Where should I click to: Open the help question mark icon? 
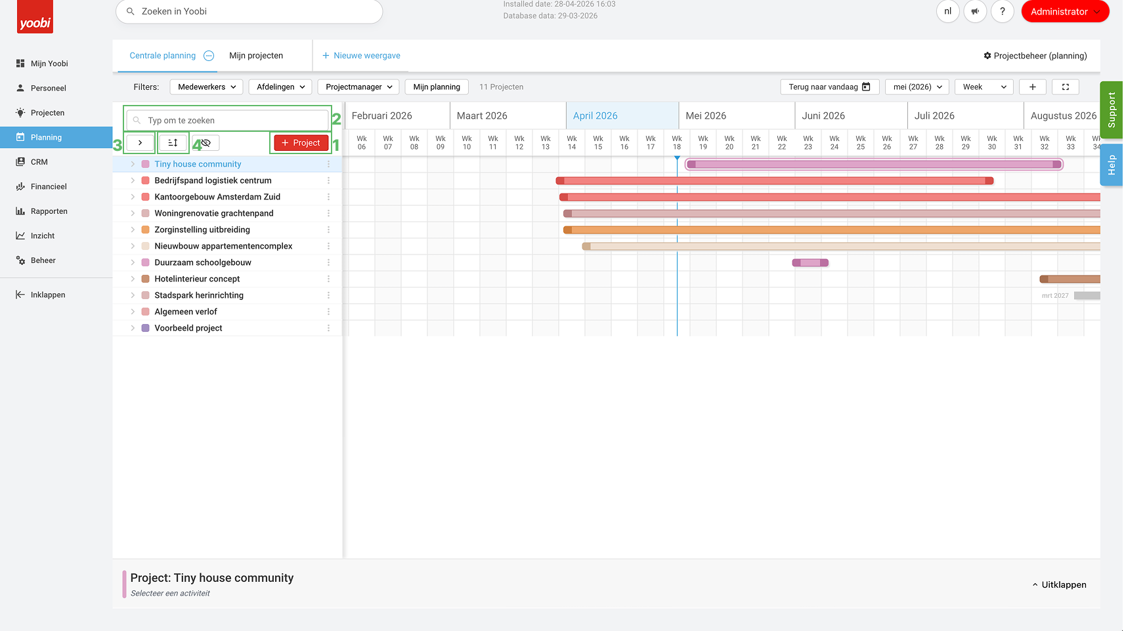[x=1003, y=11]
